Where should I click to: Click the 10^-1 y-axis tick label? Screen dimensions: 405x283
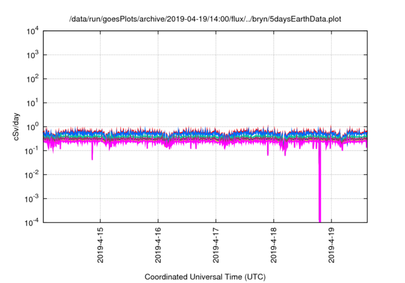[32, 151]
